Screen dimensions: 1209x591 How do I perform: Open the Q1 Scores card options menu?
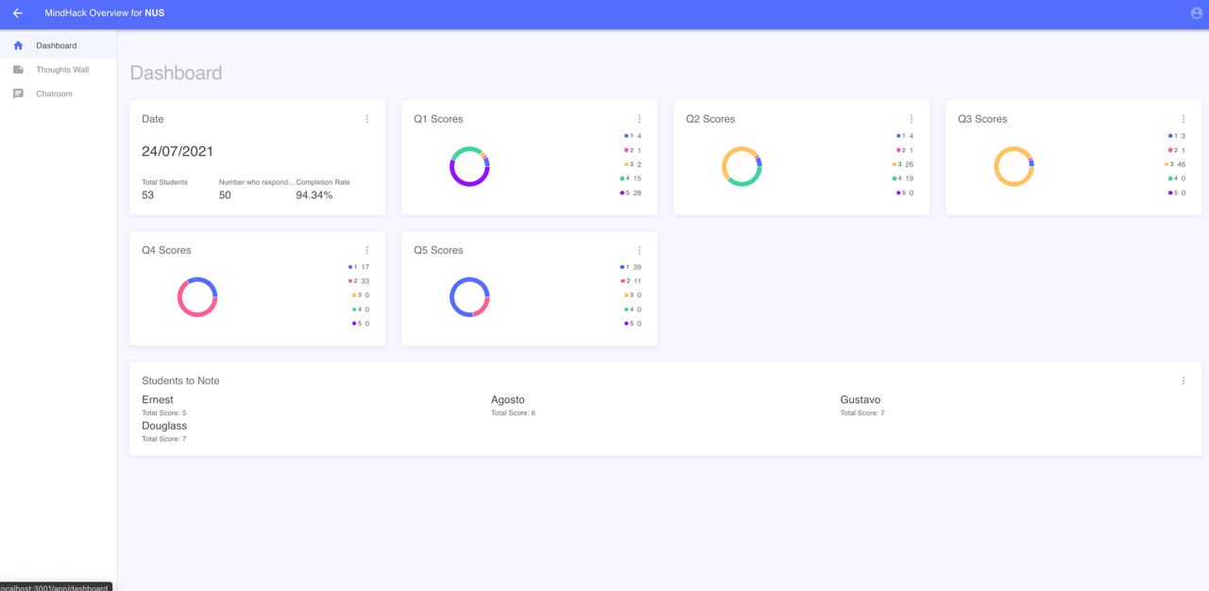[639, 119]
